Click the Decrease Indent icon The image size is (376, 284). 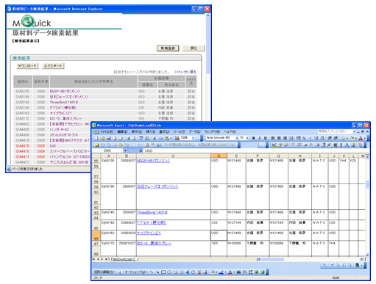(330, 138)
